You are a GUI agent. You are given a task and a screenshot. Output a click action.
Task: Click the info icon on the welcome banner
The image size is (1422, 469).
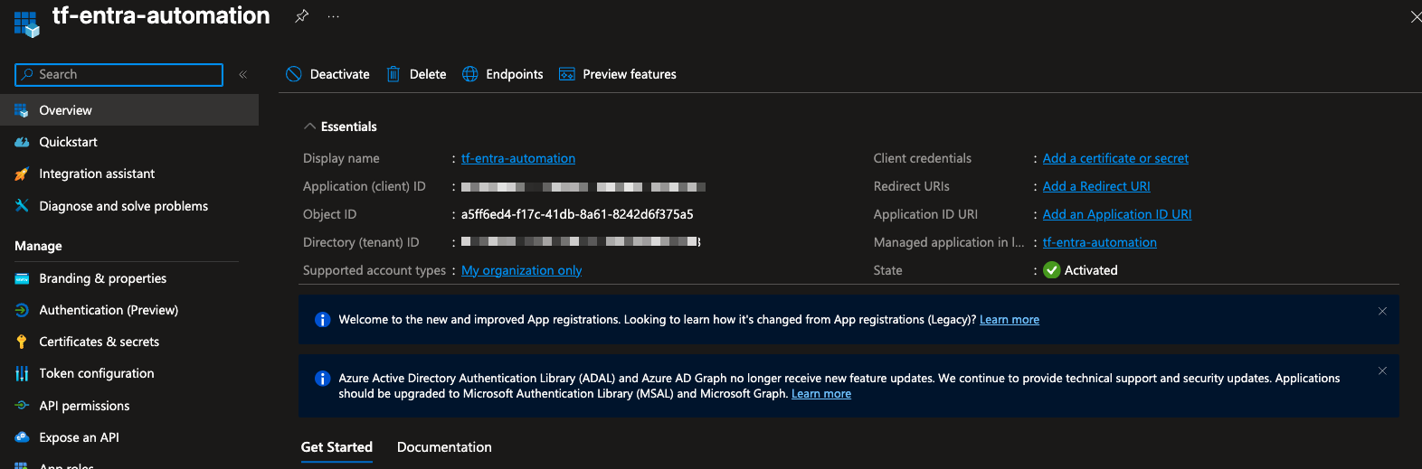click(x=322, y=320)
